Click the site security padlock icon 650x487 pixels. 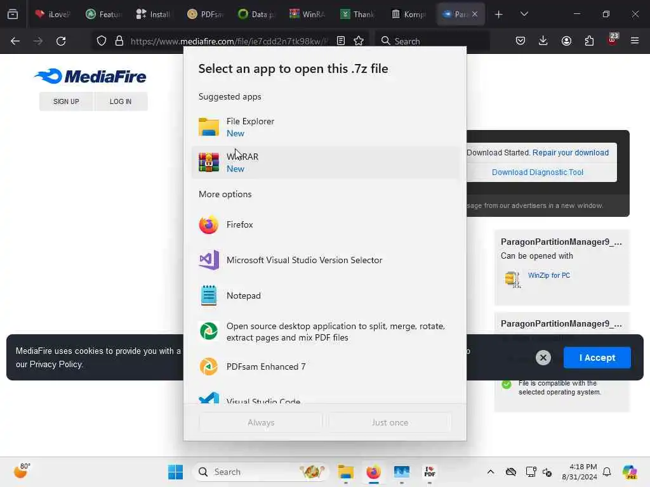(x=119, y=41)
